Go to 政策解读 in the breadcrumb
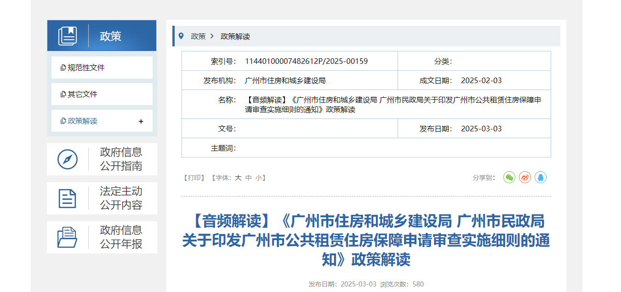Screen dimensions: 621x292 click(x=235, y=36)
